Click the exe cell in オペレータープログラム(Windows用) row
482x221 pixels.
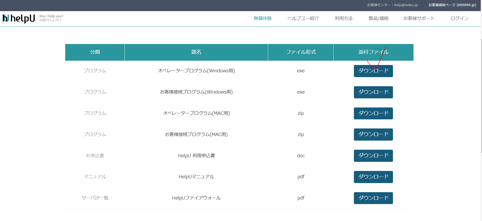pyautogui.click(x=301, y=71)
